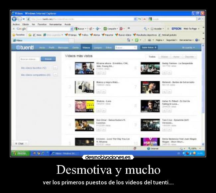The height and width of the screenshot is (193, 216).
Task: Open the Página dropdown in command bar
Action: (x=160, y=40)
